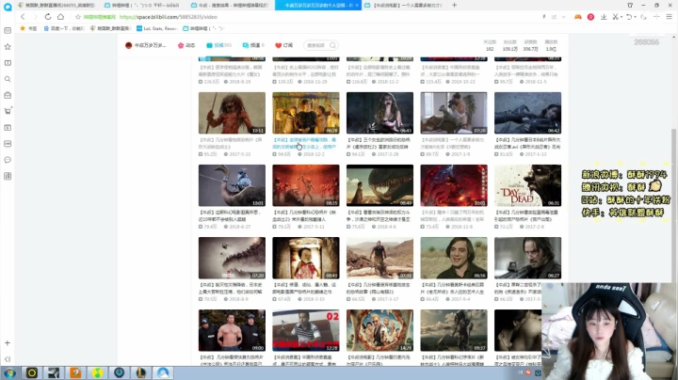Open the Day of the Dead thumbnail
Screen dimensions: 678x380
527,185
